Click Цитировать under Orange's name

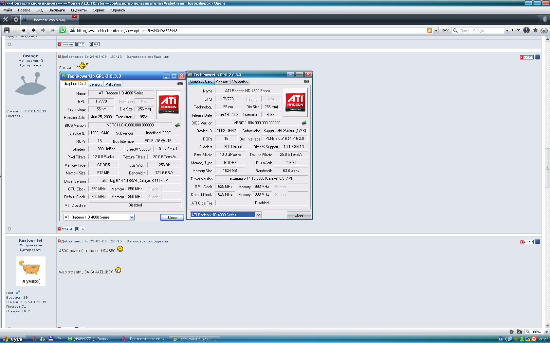pyautogui.click(x=30, y=65)
